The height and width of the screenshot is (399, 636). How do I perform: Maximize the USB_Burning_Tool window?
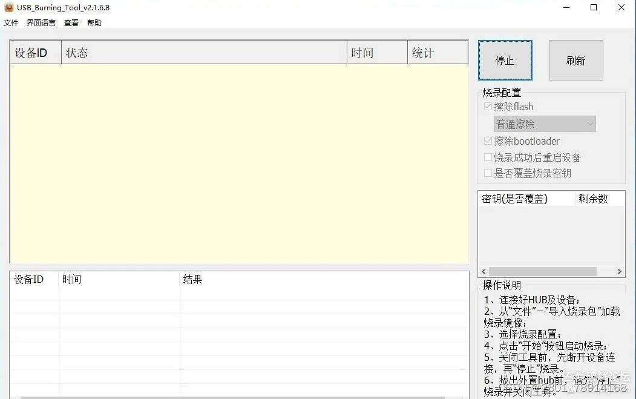(594, 7)
